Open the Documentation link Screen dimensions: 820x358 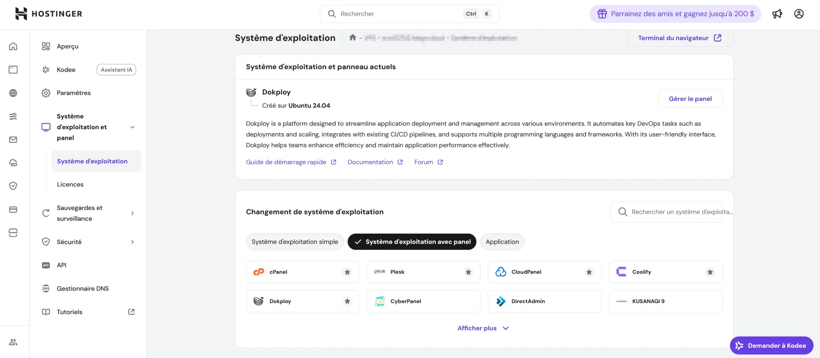pos(375,162)
